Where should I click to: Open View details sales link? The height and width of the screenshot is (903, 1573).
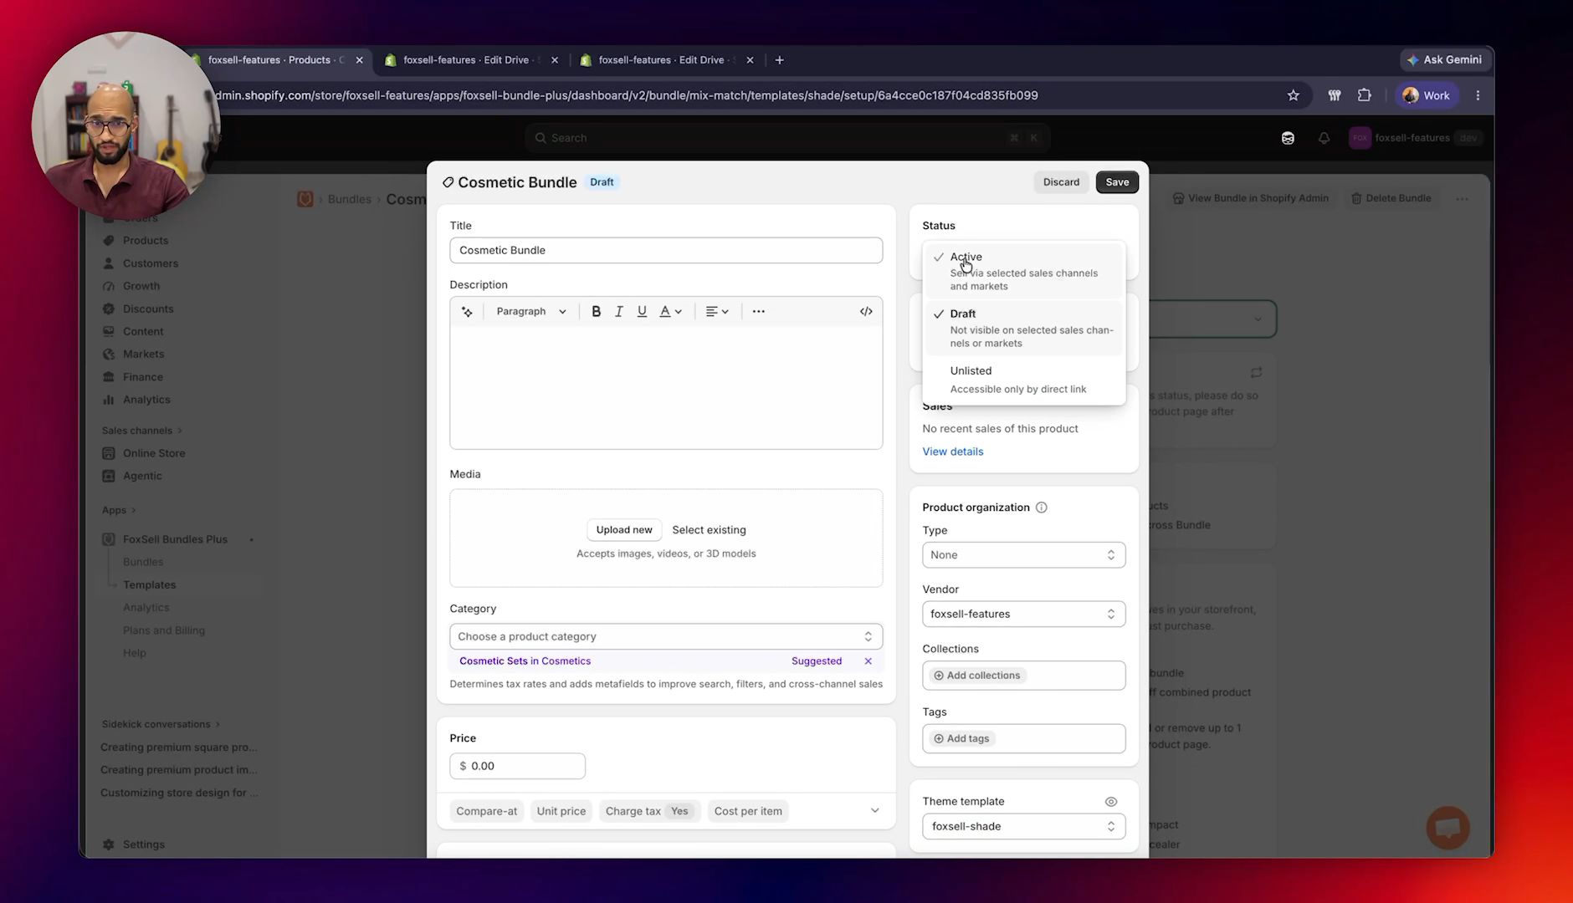point(953,451)
